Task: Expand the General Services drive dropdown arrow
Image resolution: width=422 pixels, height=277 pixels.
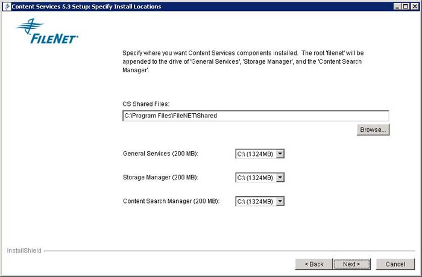Action: (x=280, y=154)
